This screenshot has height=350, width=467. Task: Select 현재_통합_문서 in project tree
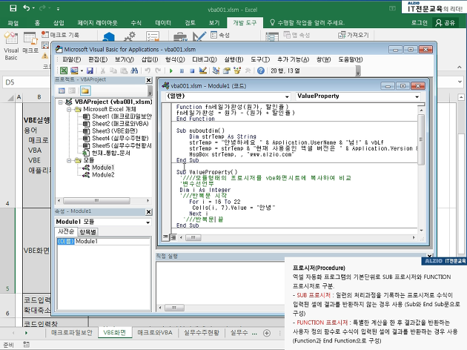tap(110, 153)
